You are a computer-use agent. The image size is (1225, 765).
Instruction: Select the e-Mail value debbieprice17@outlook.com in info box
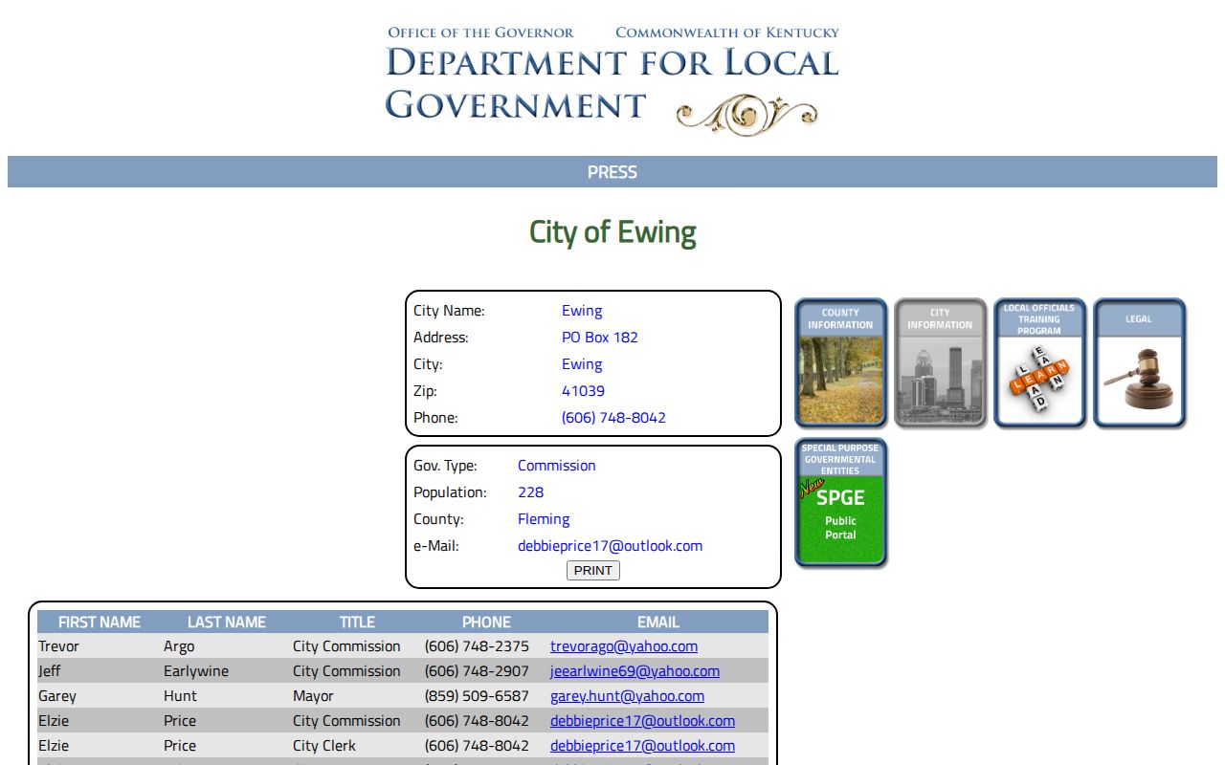(x=610, y=546)
